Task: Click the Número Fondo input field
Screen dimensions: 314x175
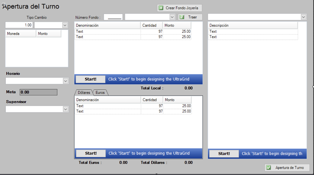Action: [113, 17]
